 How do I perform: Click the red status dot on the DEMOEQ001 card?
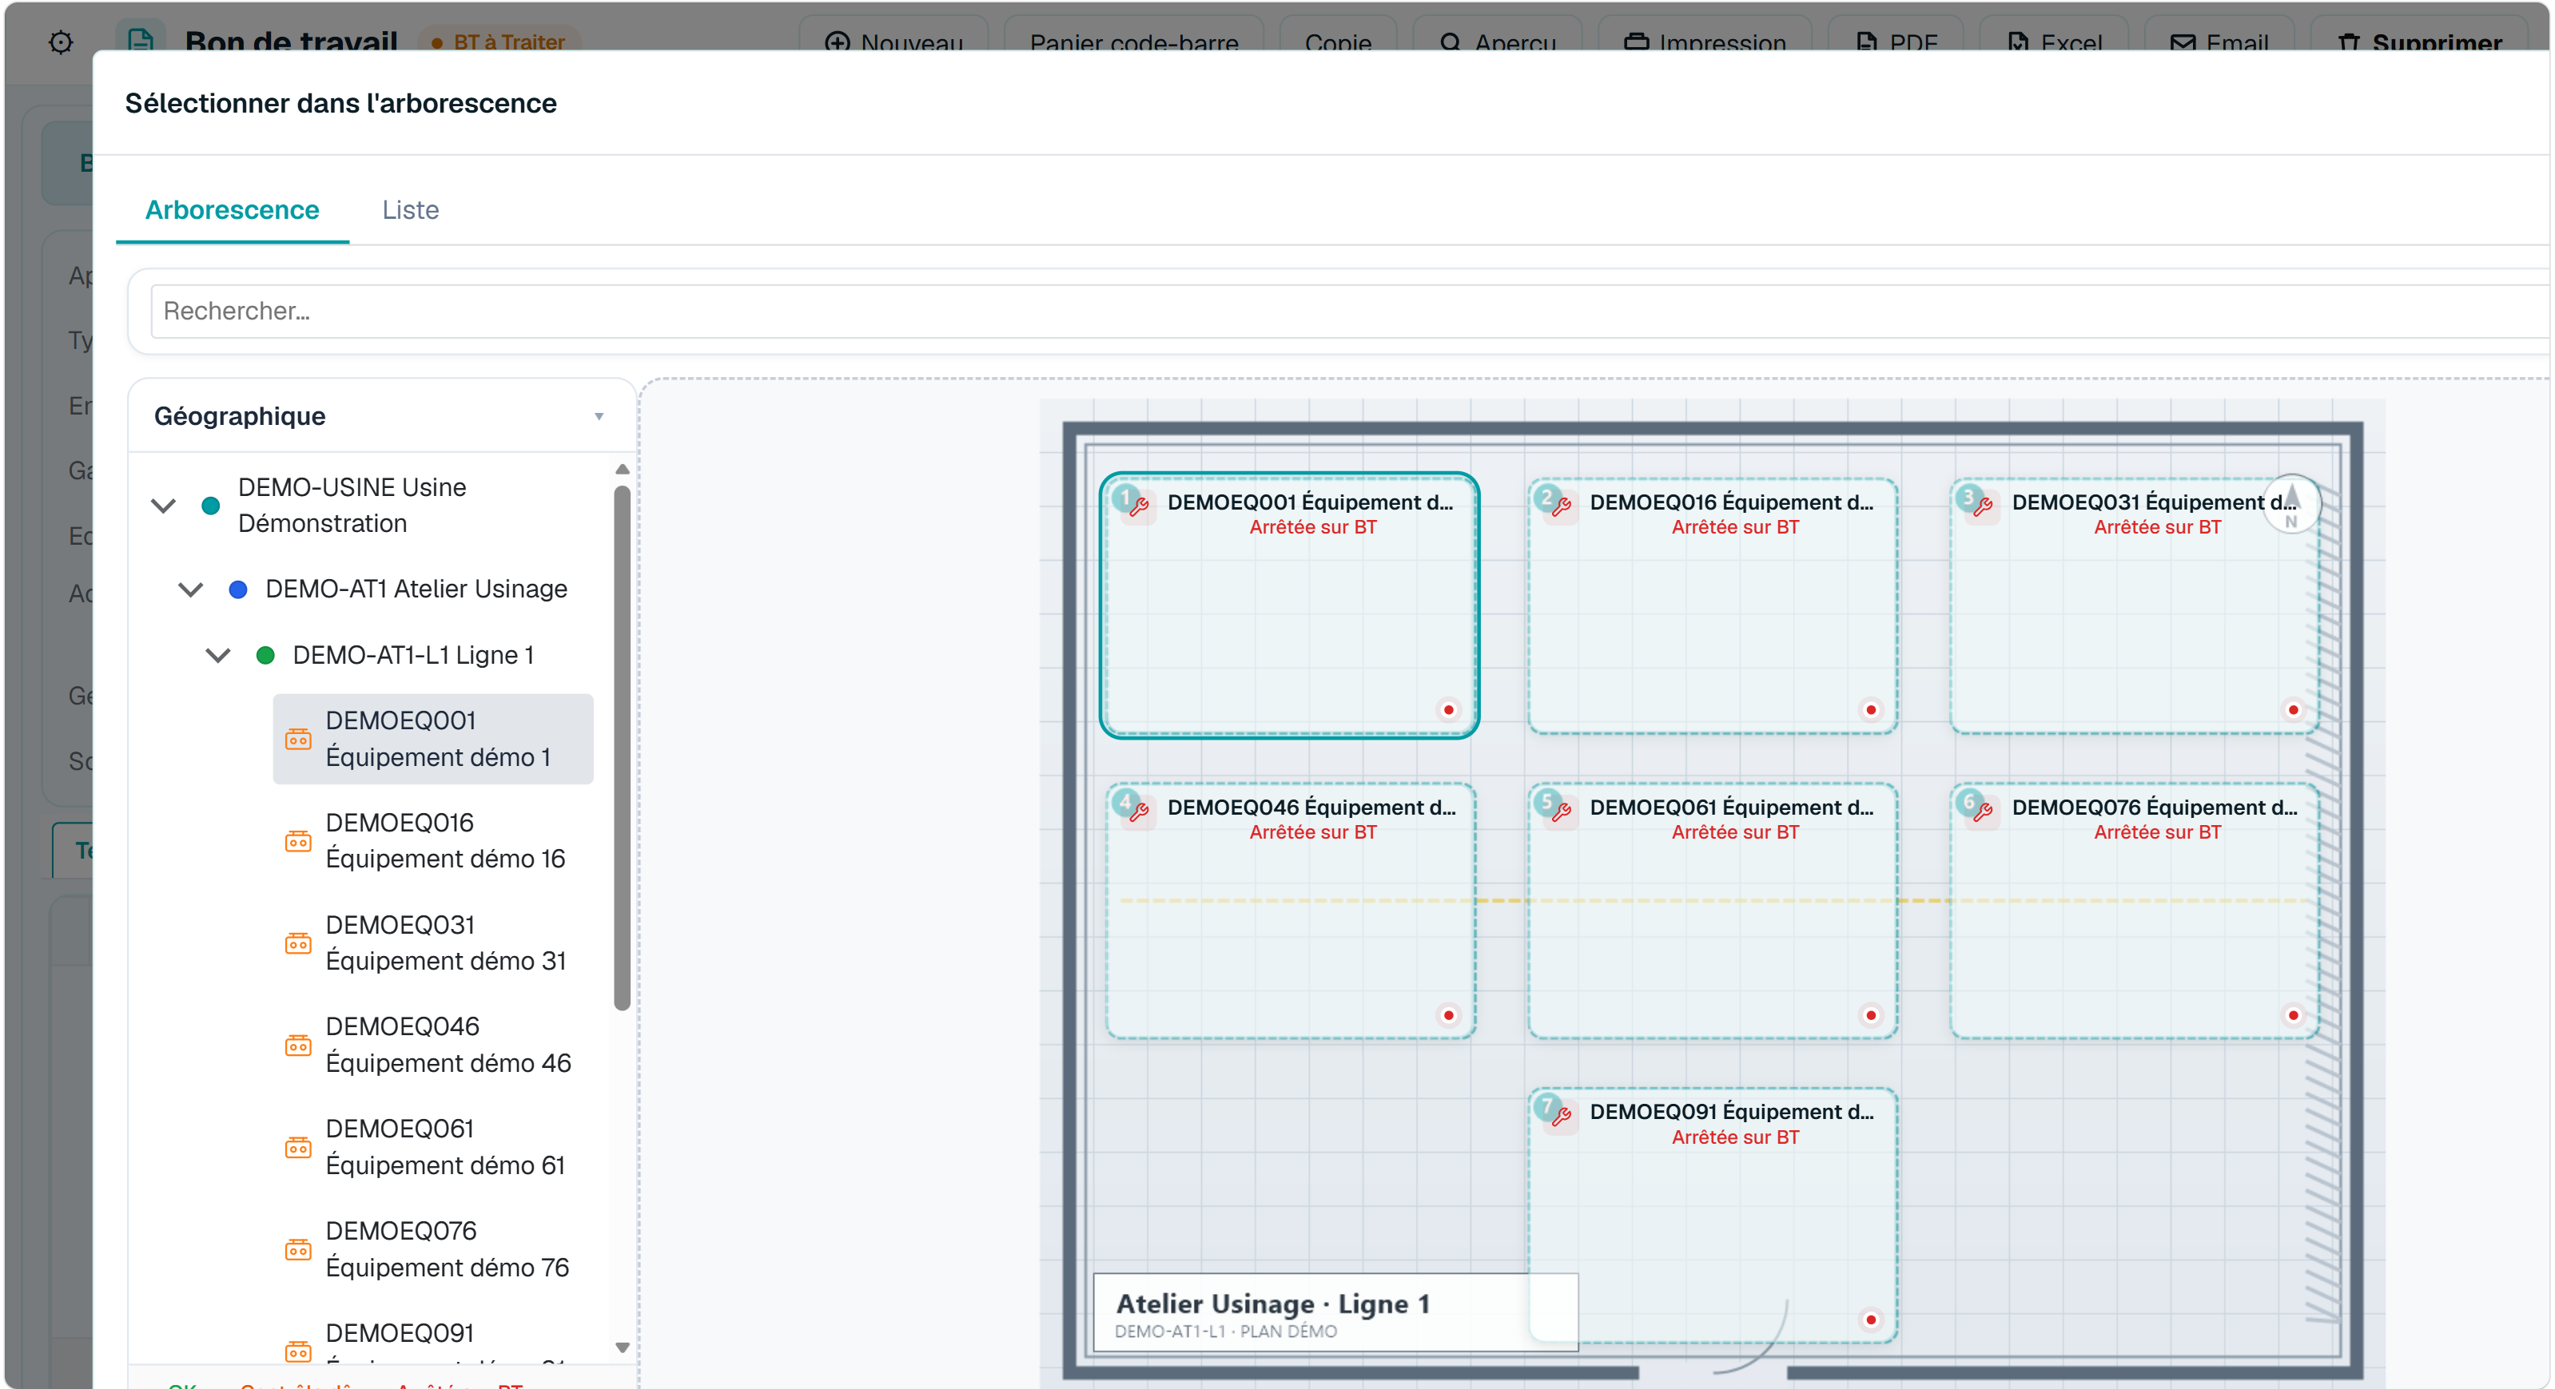click(1448, 710)
